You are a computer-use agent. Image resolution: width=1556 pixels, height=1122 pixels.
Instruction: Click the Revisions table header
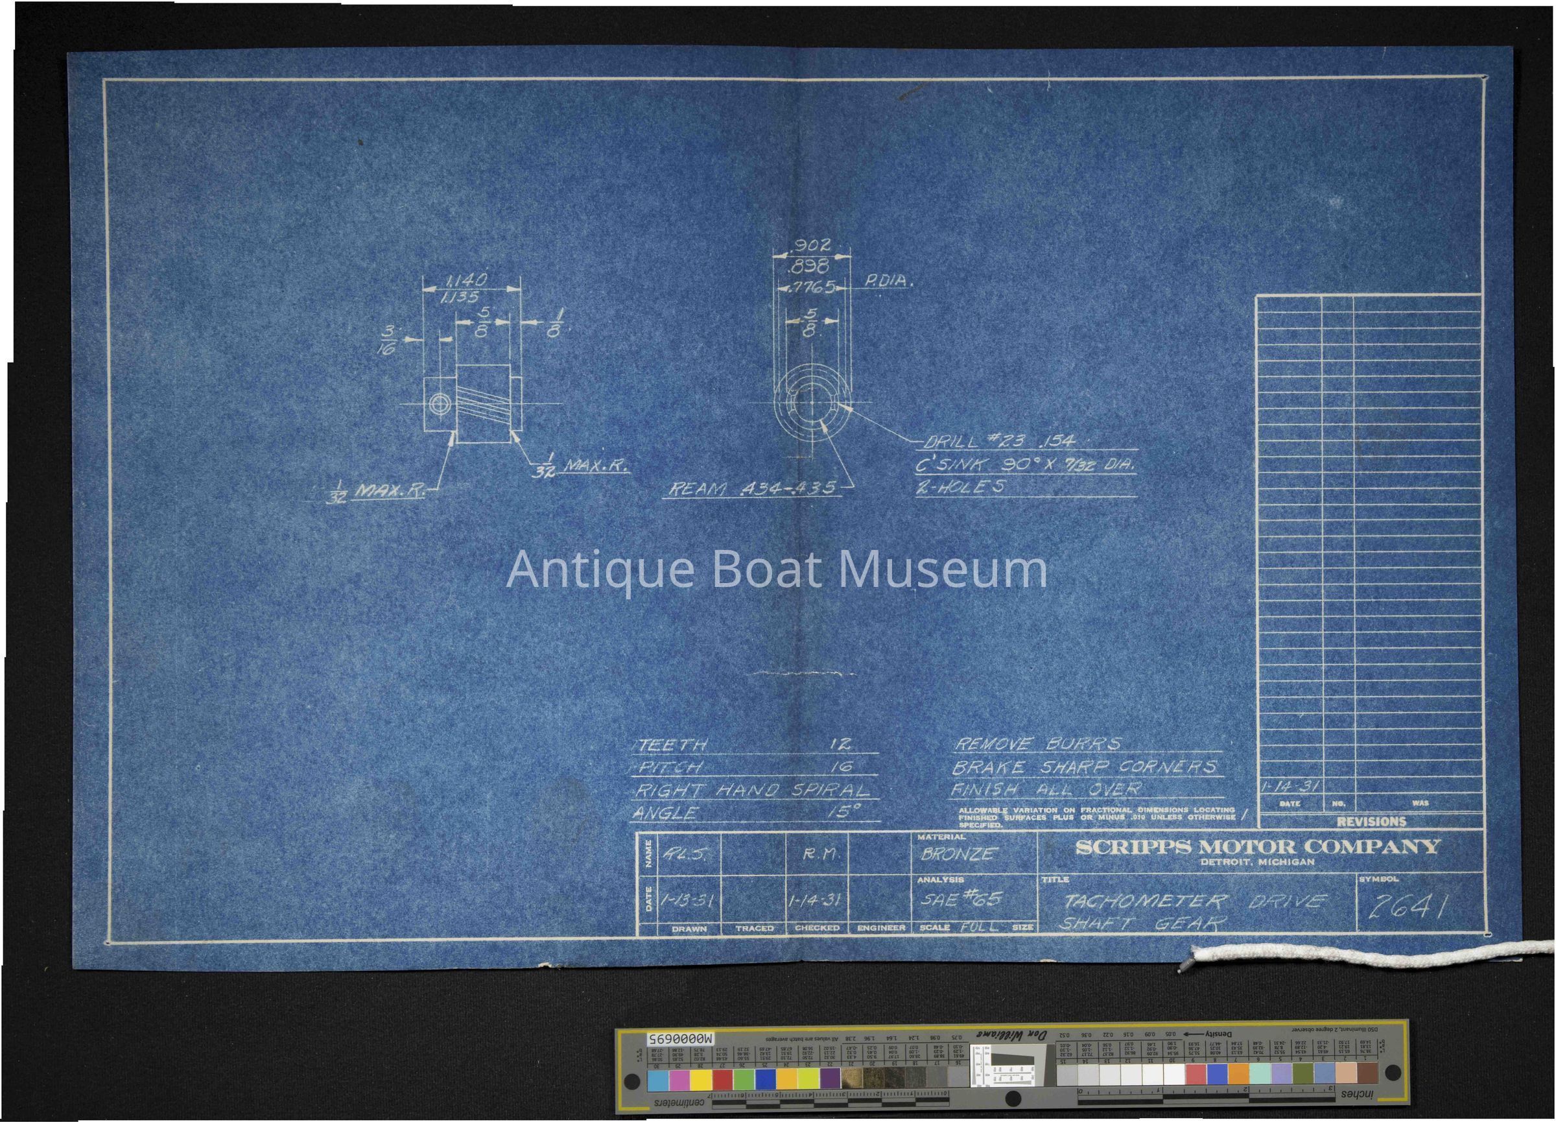pyautogui.click(x=1371, y=822)
